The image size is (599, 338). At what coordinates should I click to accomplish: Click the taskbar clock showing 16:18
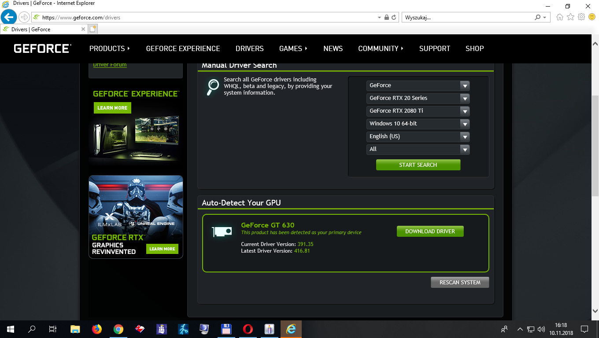coord(561,329)
